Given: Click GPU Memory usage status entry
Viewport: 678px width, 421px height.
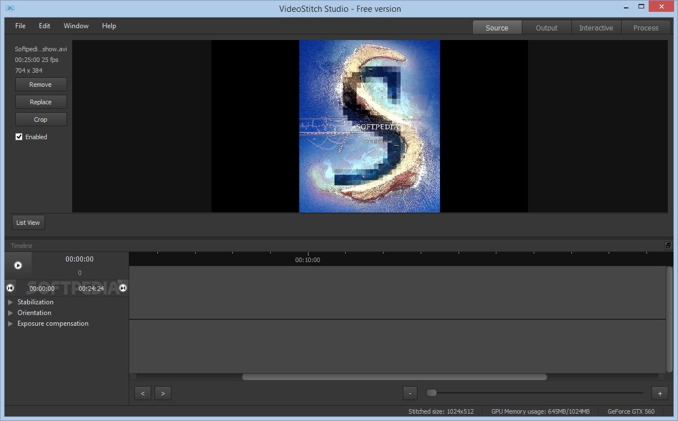Looking at the screenshot, I should tap(540, 411).
